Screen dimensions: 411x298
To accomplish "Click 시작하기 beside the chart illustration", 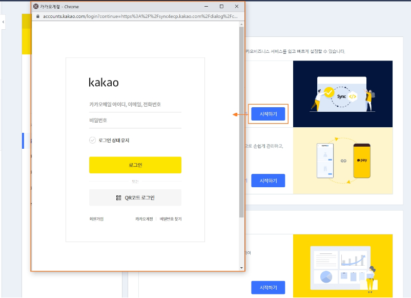I will [x=268, y=288].
